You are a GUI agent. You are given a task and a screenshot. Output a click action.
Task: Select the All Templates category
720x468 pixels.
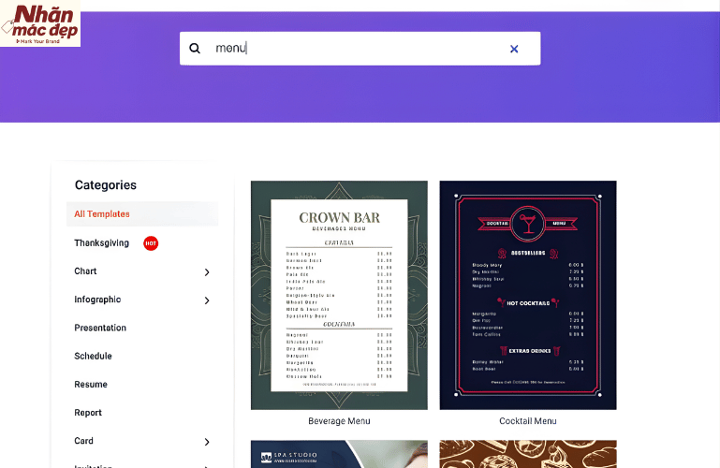click(142, 213)
